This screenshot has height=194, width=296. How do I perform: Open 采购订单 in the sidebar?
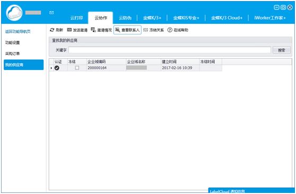pos(12,54)
